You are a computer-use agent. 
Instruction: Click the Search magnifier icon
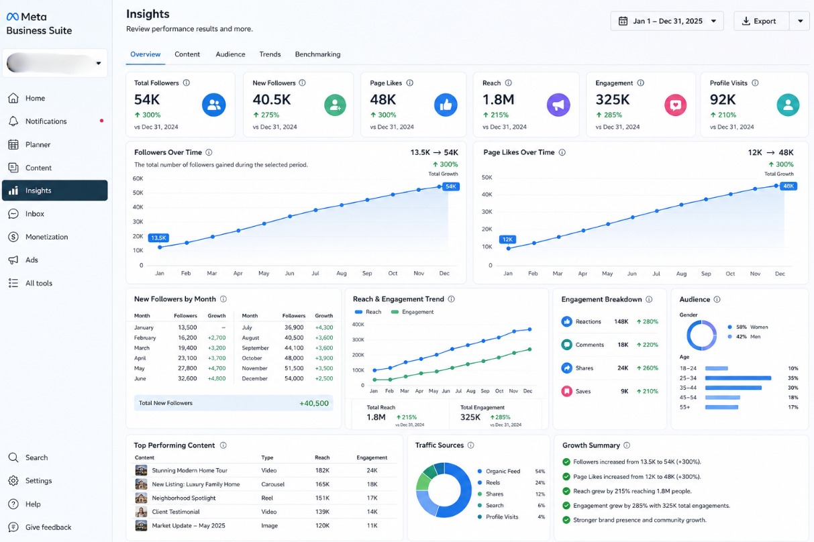pos(13,457)
